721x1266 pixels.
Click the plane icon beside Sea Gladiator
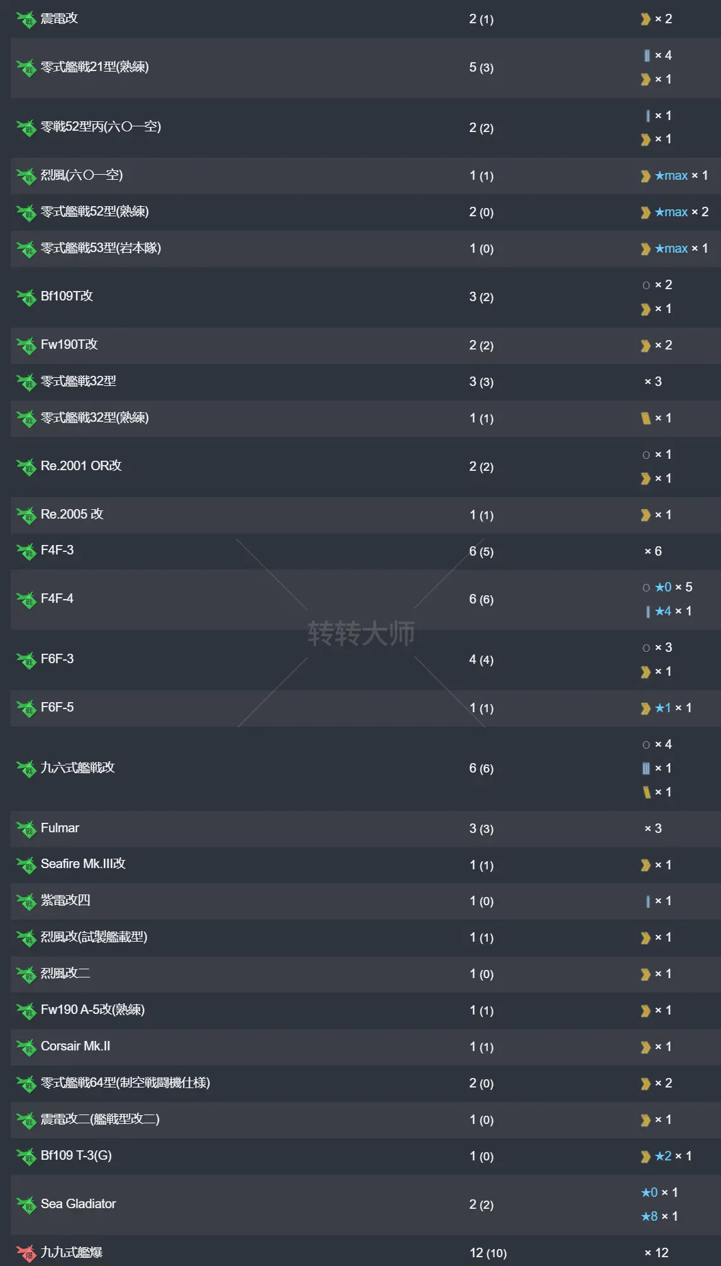[x=25, y=1203]
